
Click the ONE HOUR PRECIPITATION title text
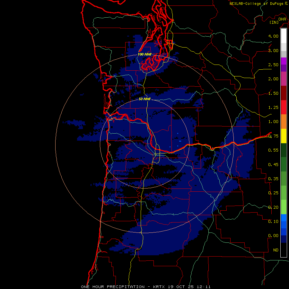(x=113, y=287)
